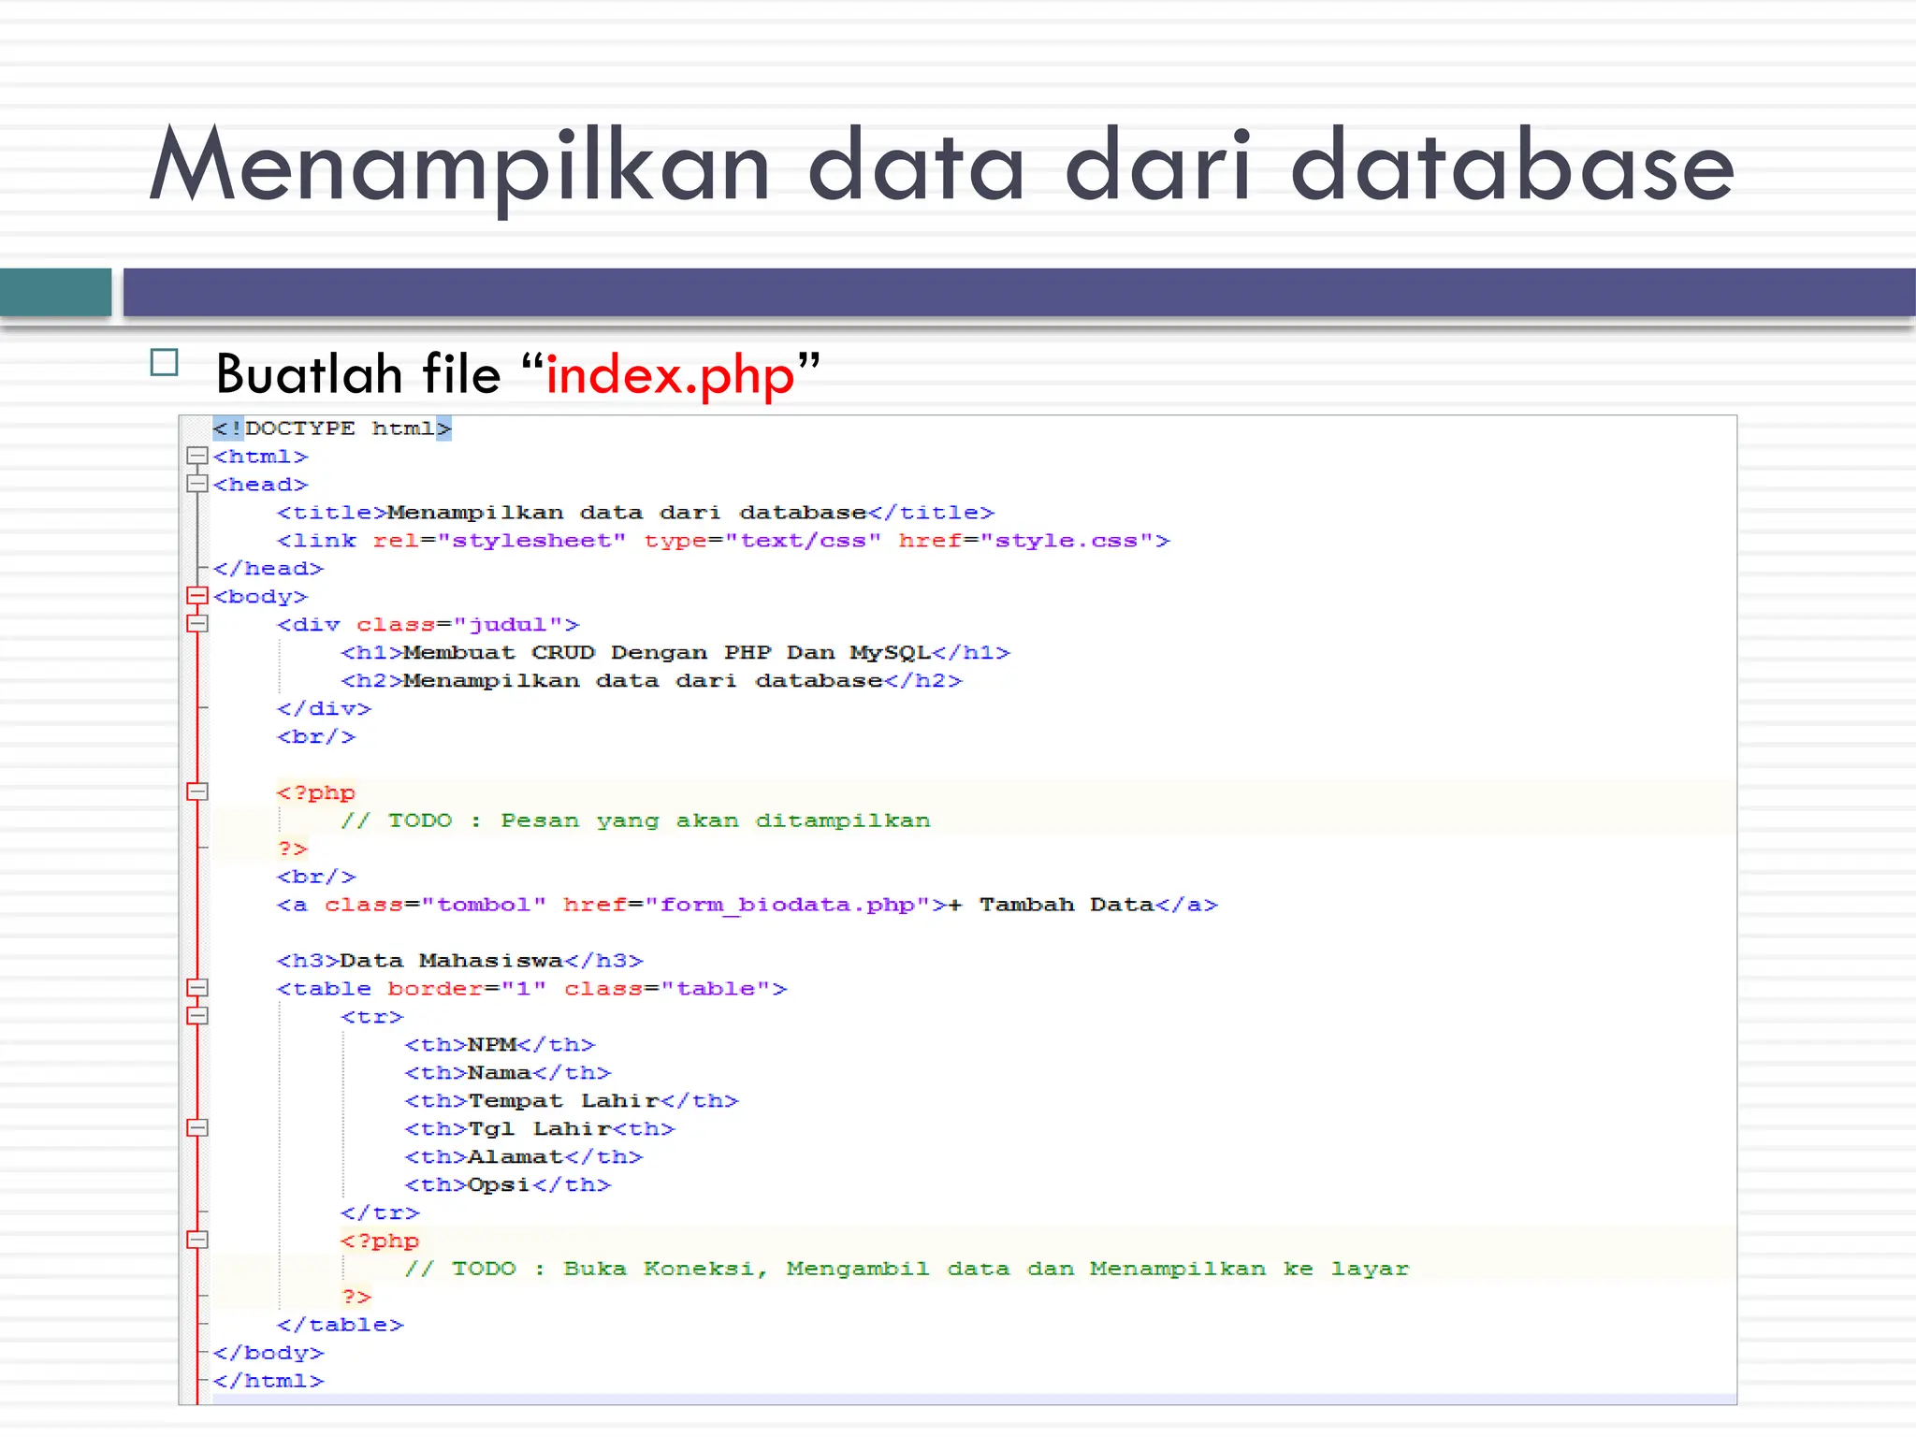
Task: Collapse the second <?php block fold marker
Action: pyautogui.click(x=196, y=1240)
